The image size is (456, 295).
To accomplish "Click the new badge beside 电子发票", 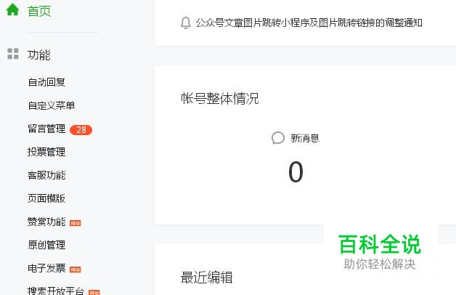I will 76,270.
